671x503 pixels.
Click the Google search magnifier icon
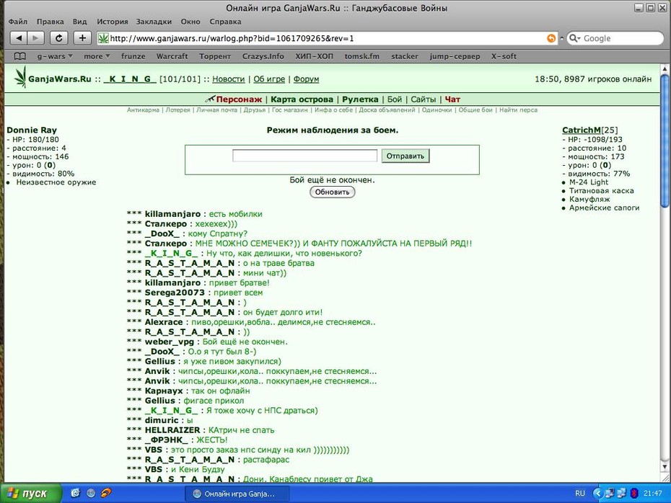coord(574,38)
